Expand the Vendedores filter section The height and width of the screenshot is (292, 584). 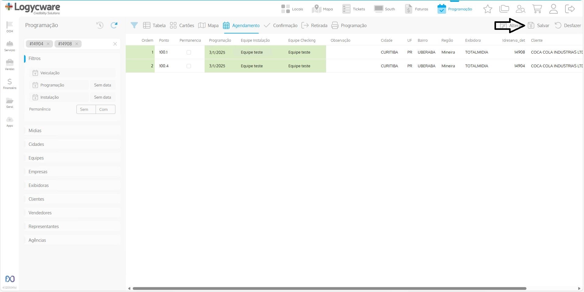(72, 213)
